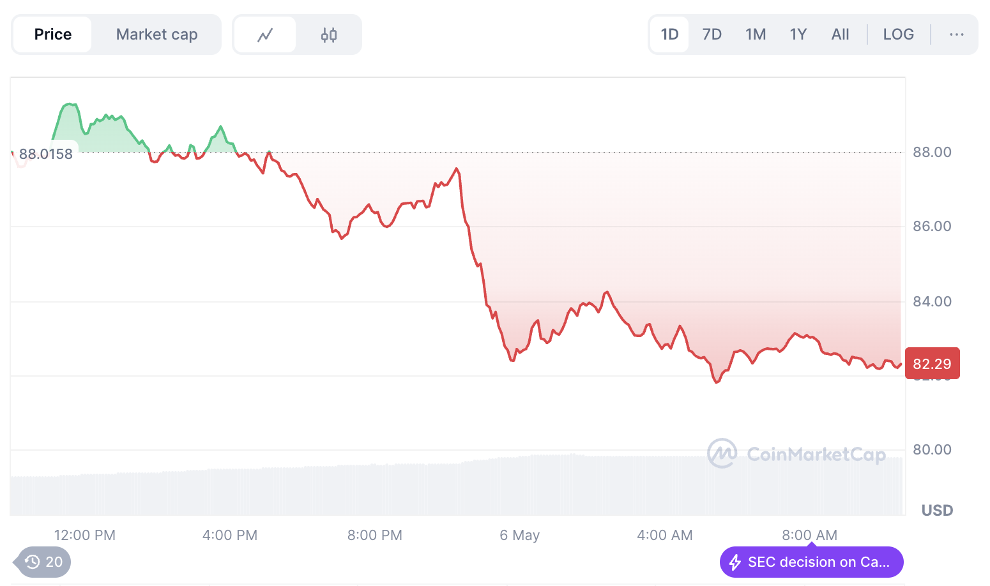Image resolution: width=990 pixels, height=586 pixels.
Task: Select the Price tab
Action: 53,34
